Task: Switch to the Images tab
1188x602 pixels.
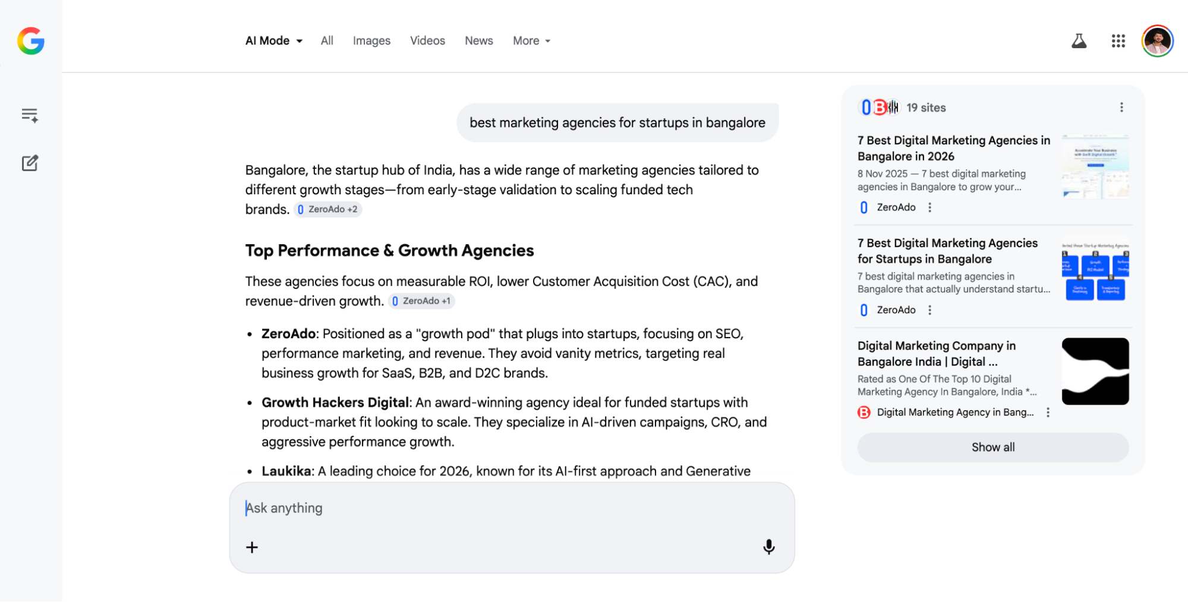Action: tap(371, 40)
